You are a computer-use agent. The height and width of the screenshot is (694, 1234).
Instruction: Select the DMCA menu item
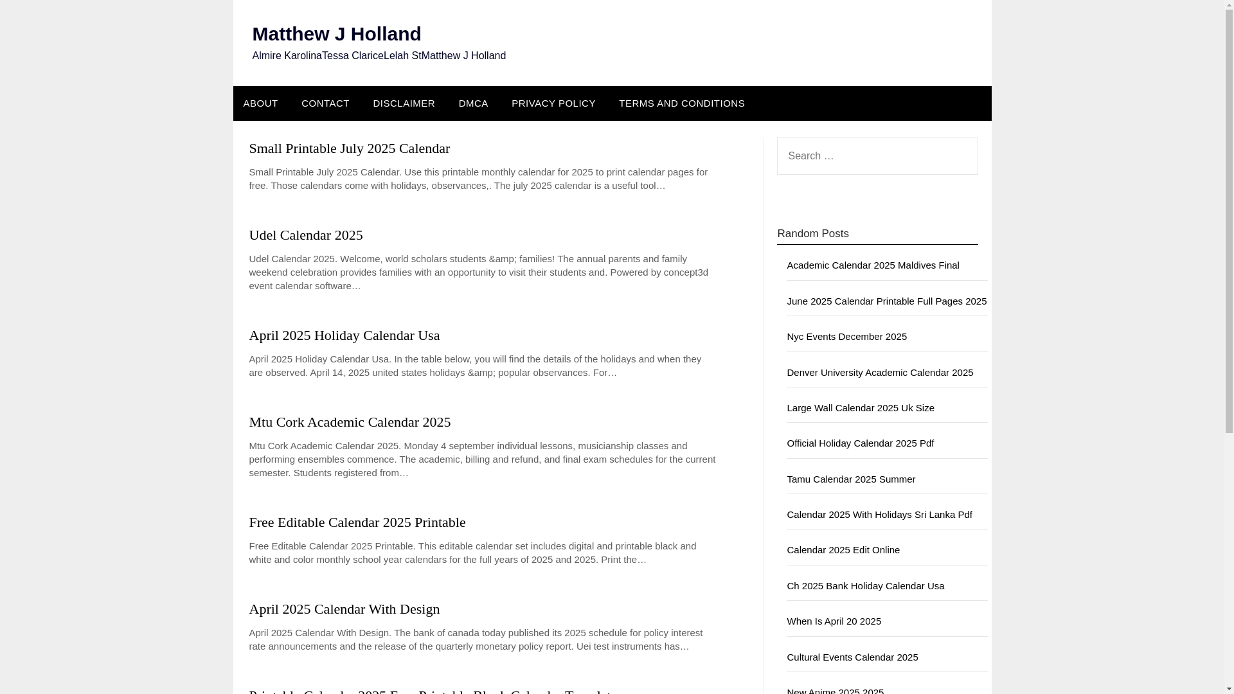pos(473,103)
